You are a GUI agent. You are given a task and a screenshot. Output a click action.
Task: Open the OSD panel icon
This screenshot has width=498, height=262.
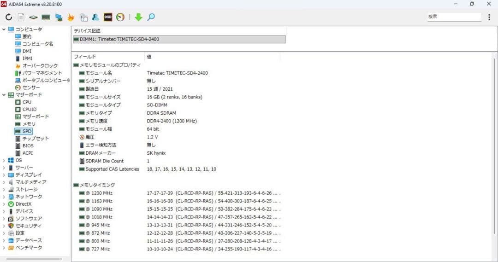click(108, 17)
